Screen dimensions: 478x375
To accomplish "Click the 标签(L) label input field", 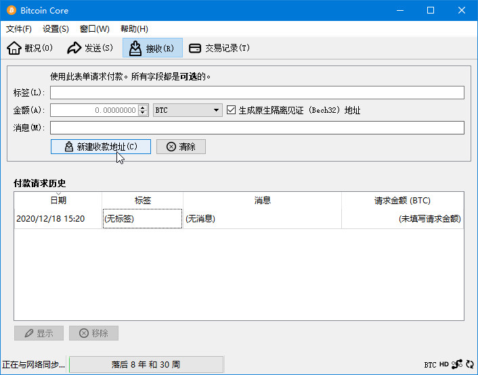I will coord(257,93).
